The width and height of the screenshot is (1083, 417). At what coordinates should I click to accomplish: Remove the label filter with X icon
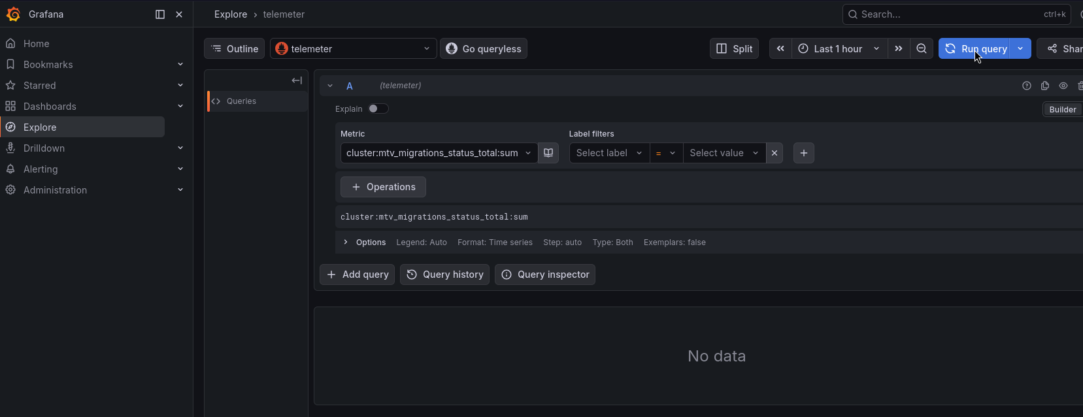click(x=775, y=153)
